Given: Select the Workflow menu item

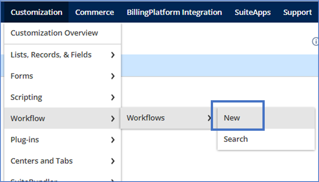Looking at the screenshot, I should (x=63, y=118).
